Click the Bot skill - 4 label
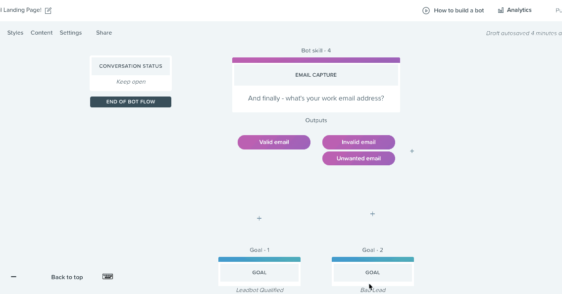 click(316, 50)
